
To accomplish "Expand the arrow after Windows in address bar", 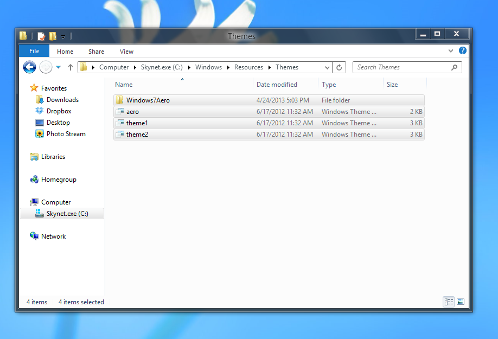I will (228, 67).
